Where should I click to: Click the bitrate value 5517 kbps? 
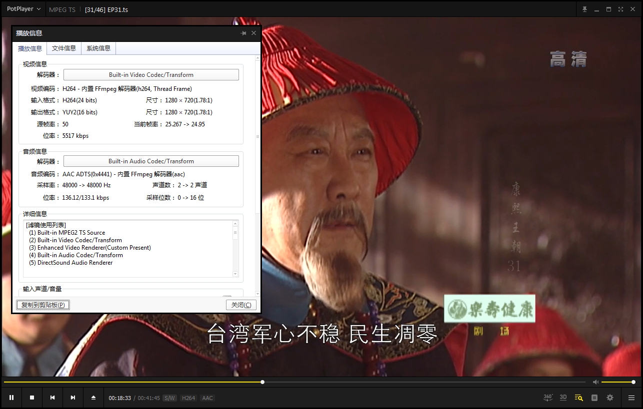click(x=75, y=136)
